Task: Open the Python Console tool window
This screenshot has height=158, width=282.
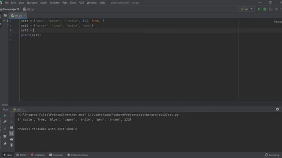Action: pos(78,155)
